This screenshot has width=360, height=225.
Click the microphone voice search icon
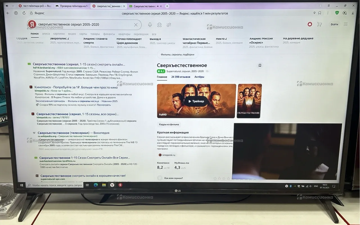150,25
